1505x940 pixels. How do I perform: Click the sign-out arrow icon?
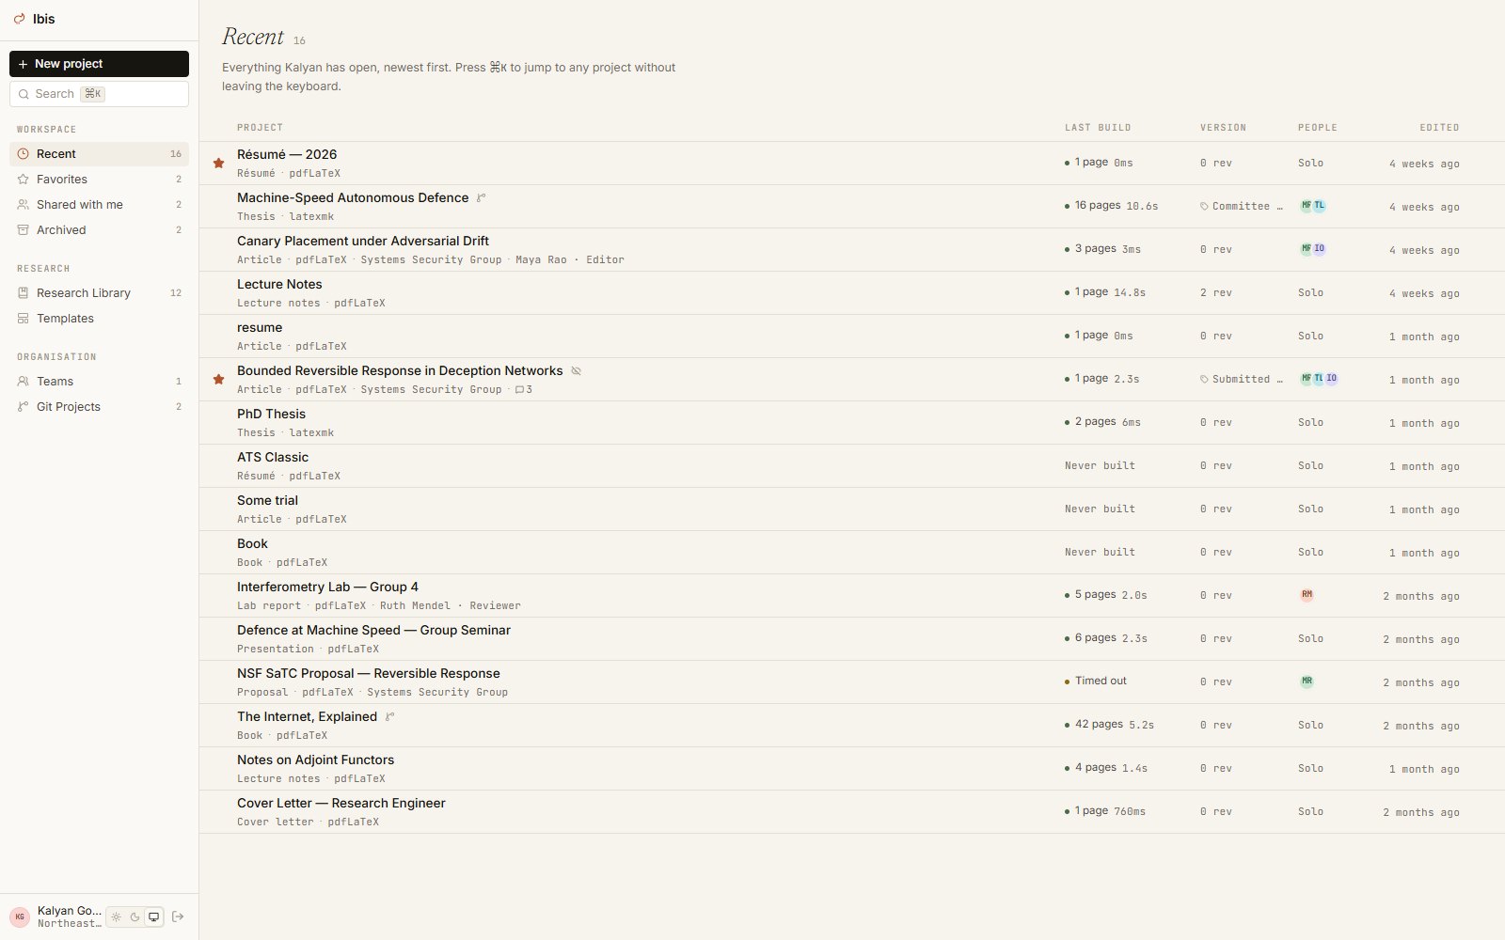pos(178,916)
